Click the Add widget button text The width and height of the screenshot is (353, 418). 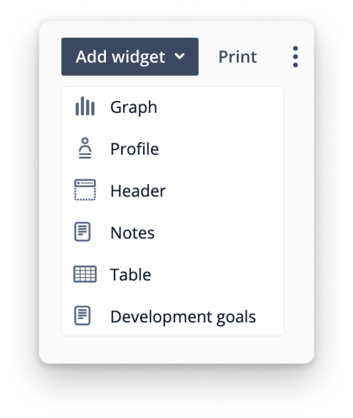pyautogui.click(x=120, y=57)
